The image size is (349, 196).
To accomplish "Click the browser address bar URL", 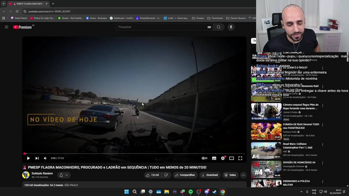I will tap(49, 11).
